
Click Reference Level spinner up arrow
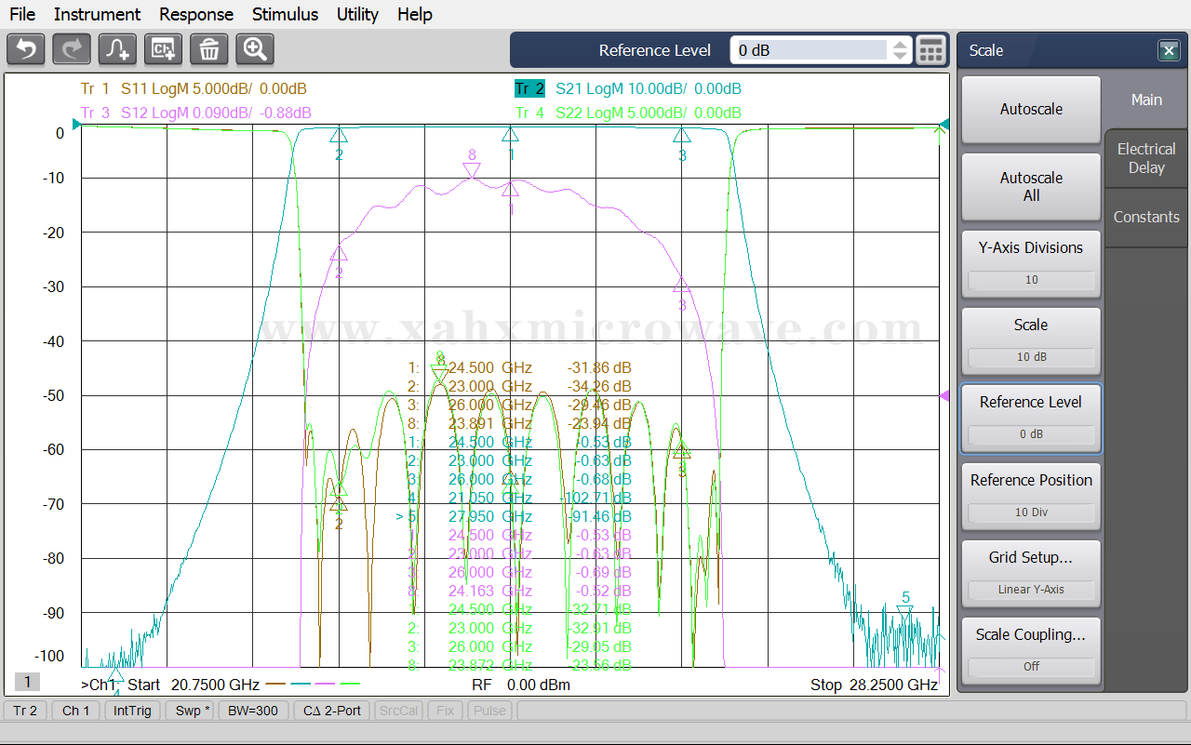[x=900, y=44]
